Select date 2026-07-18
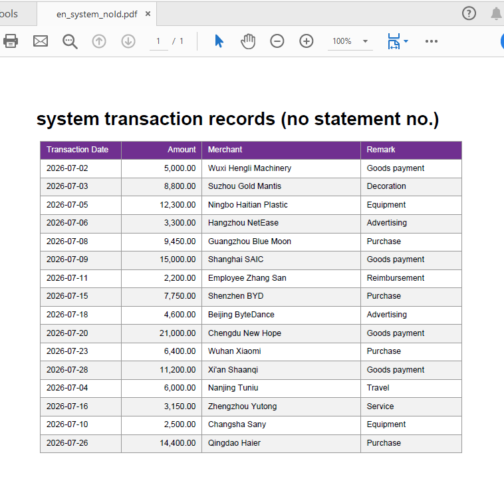Viewport: 504px width, 483px height. (67, 315)
